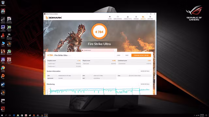Screen dimensions: 209x117
Task: Go to the Benchmarks section
Action: (x=118, y=18)
